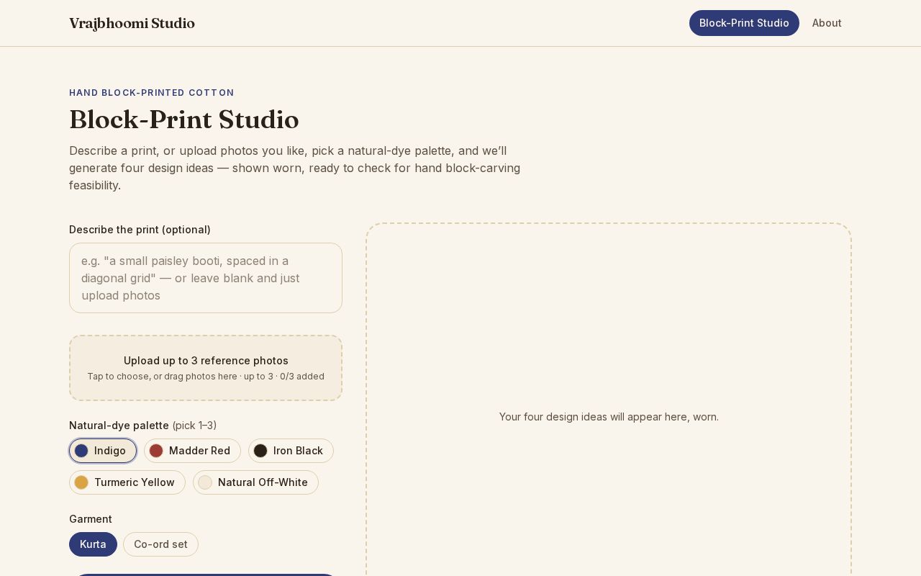Click the 'Block-Print Studio' page heading
This screenshot has width=921, height=576.
click(184, 120)
